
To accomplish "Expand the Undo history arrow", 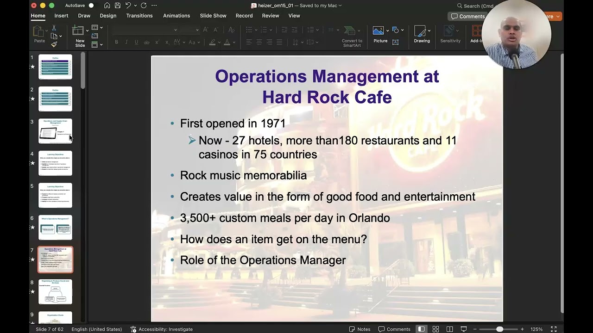I will [135, 6].
